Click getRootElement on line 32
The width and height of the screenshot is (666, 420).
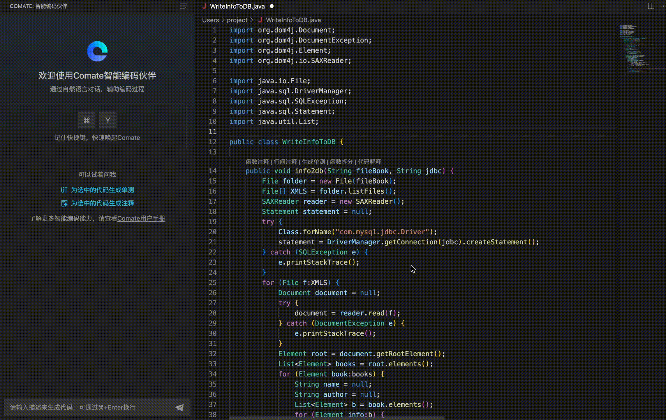[x=405, y=354]
